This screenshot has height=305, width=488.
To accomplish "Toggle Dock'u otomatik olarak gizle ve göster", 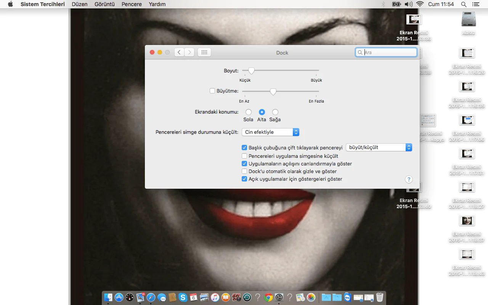I will [244, 171].
